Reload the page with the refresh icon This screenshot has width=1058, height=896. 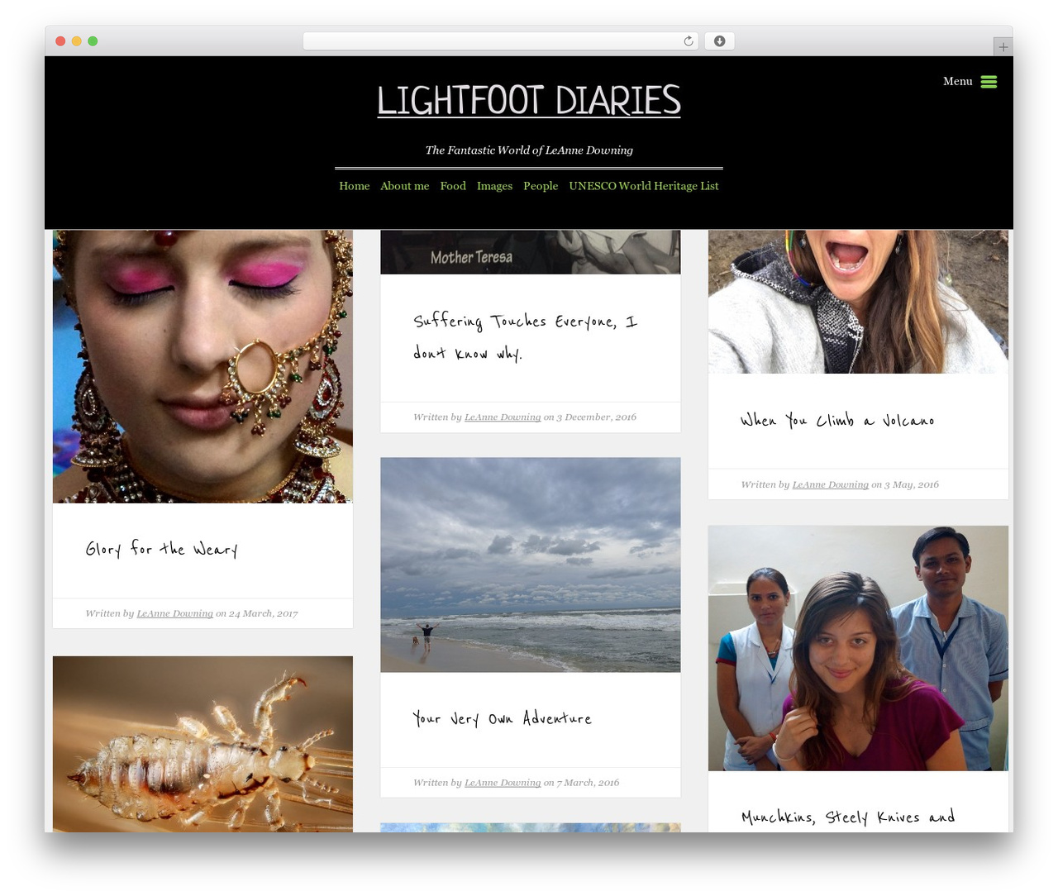689,41
